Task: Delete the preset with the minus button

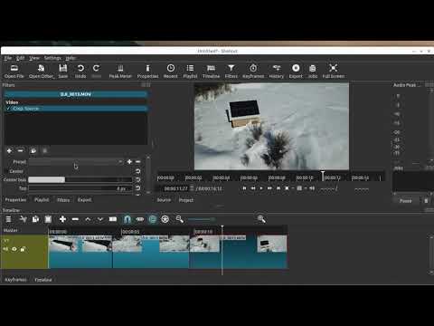Action: click(x=138, y=162)
